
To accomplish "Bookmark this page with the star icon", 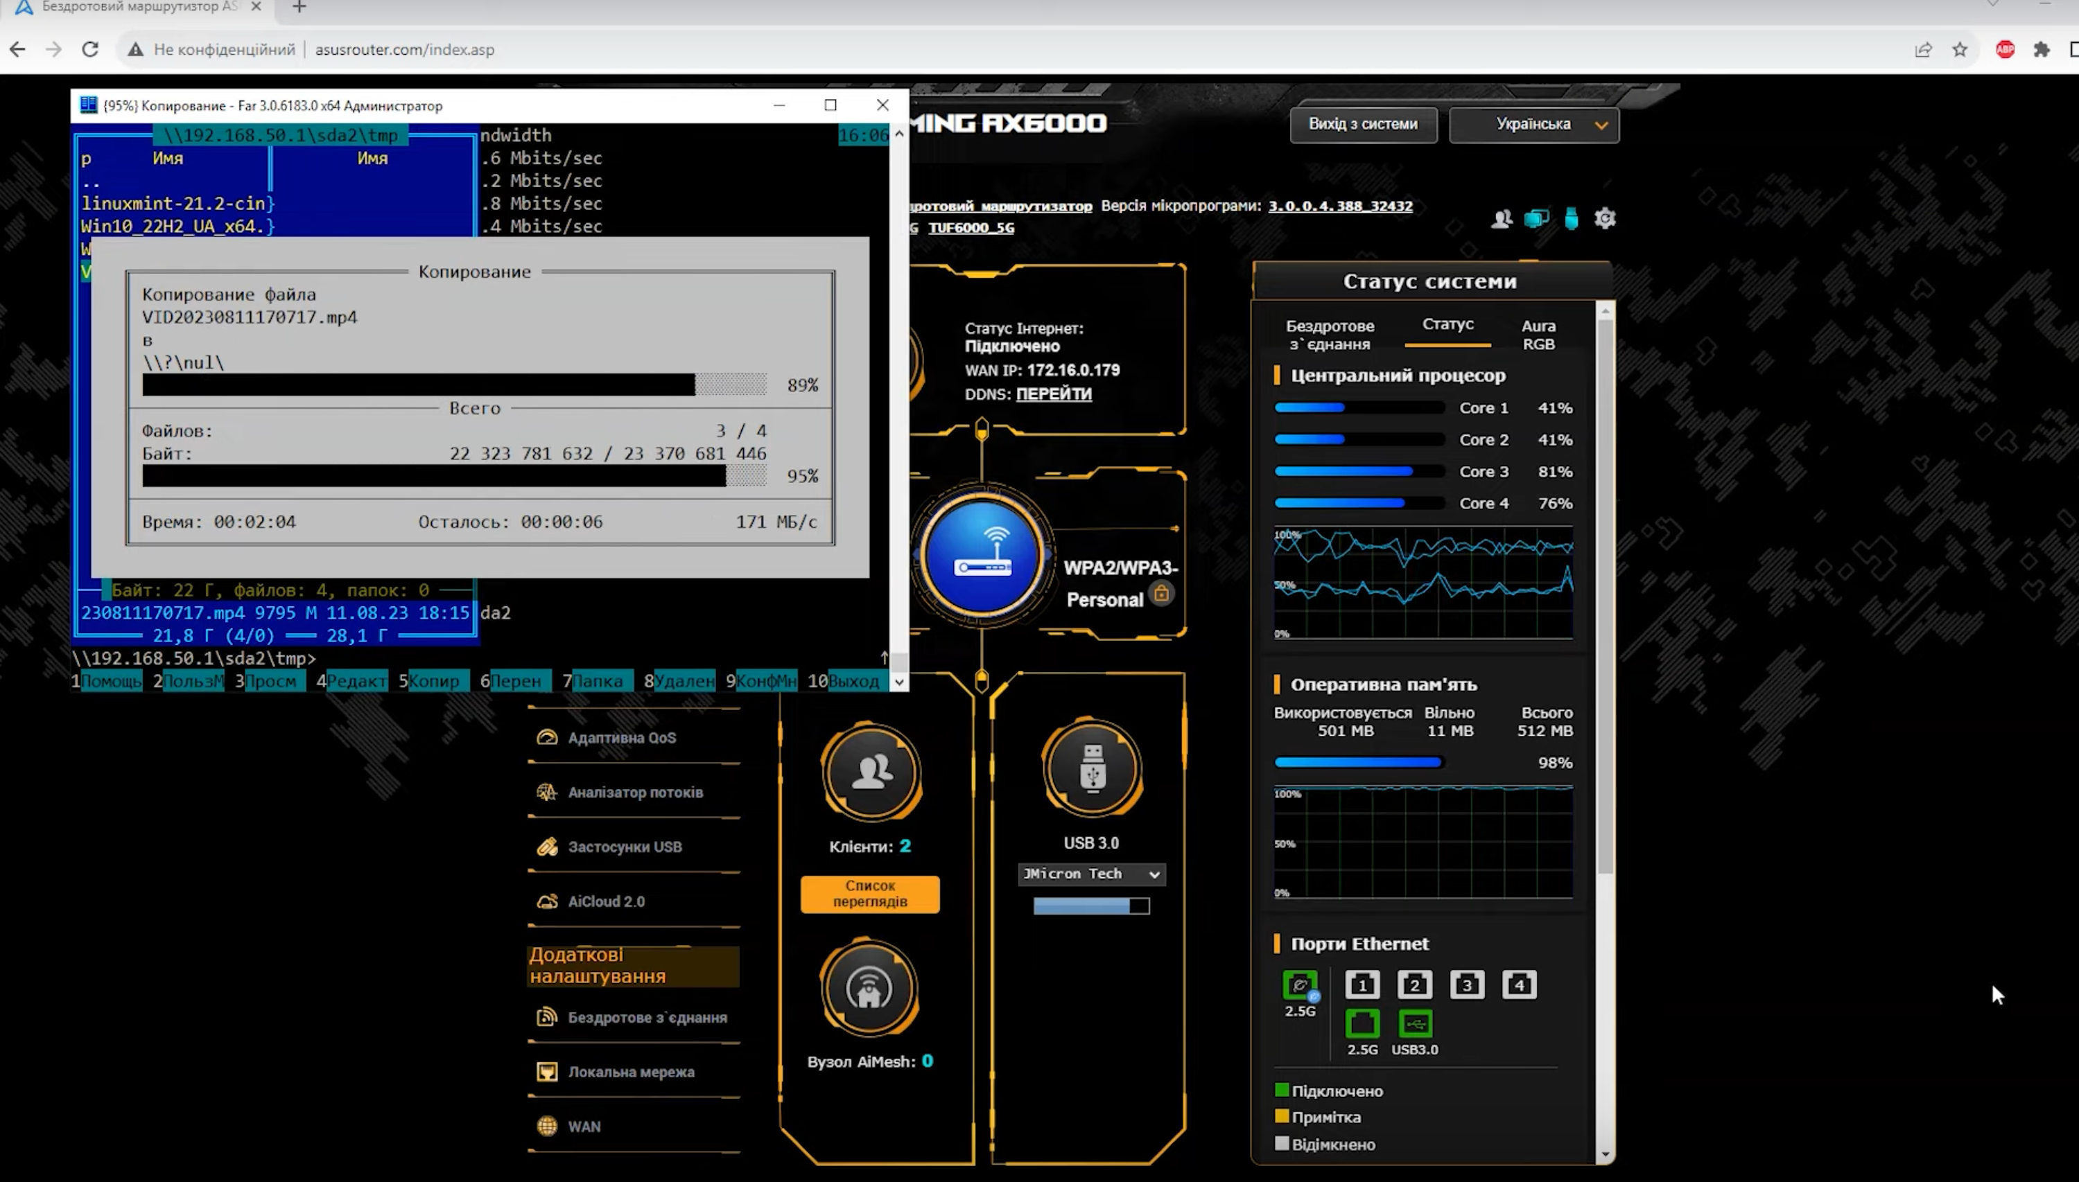I will [1960, 49].
